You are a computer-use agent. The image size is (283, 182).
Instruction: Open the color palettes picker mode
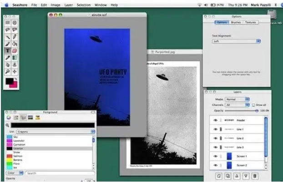tap(23, 118)
